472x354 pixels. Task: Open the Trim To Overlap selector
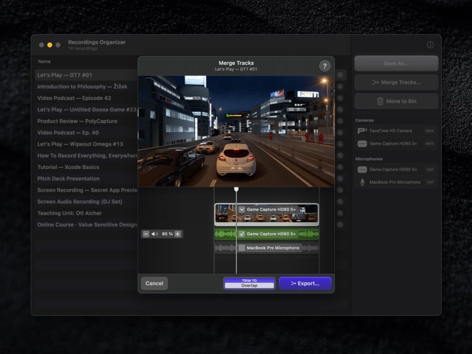point(249,283)
